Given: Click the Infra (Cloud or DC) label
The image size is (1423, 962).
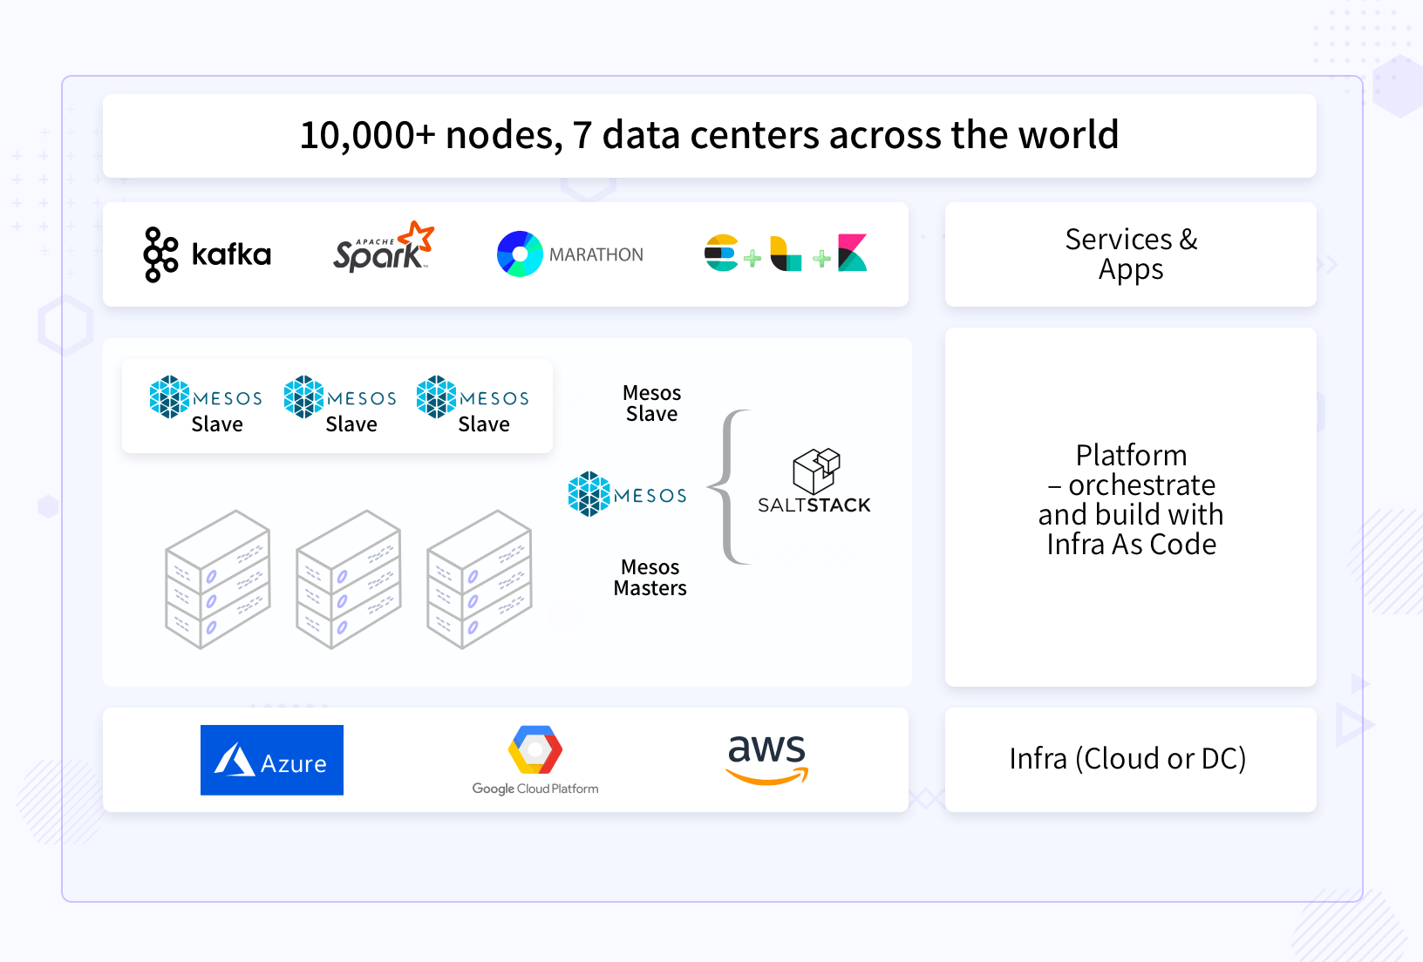Looking at the screenshot, I should tap(1128, 759).
